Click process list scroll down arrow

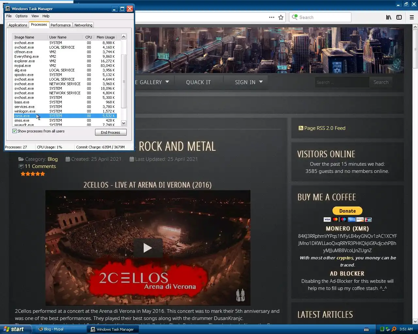[x=123, y=123]
